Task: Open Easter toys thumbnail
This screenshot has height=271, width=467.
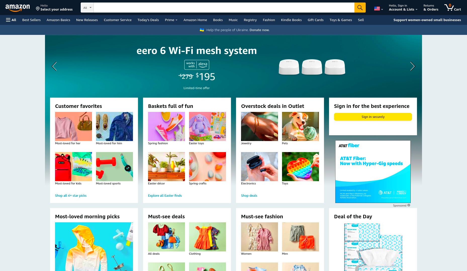Action: (207, 126)
